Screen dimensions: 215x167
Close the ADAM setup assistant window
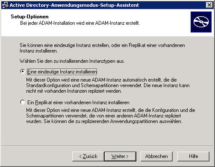pos(209,5)
